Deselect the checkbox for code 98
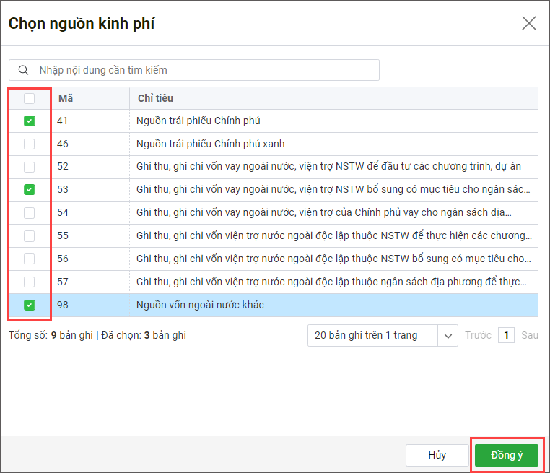Image resolution: width=550 pixels, height=473 pixels. click(29, 305)
